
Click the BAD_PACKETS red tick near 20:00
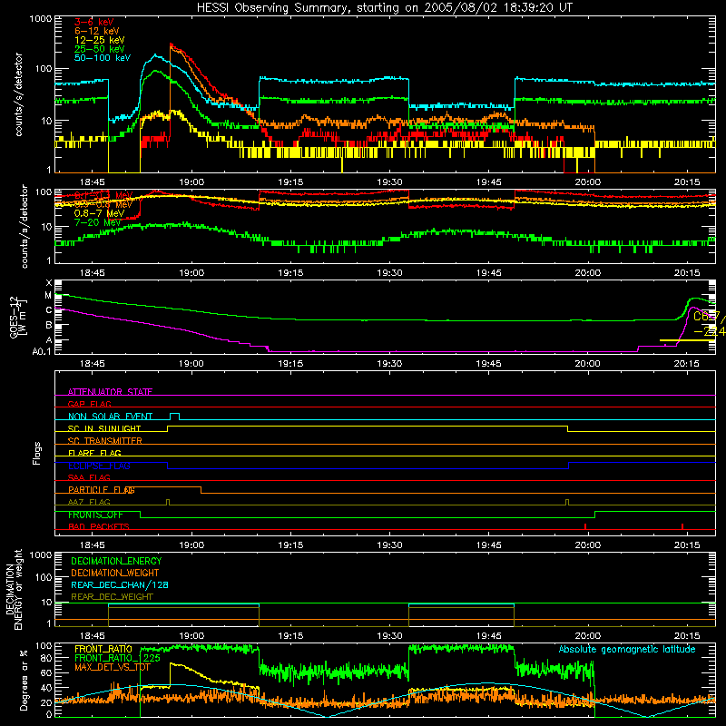585,526
